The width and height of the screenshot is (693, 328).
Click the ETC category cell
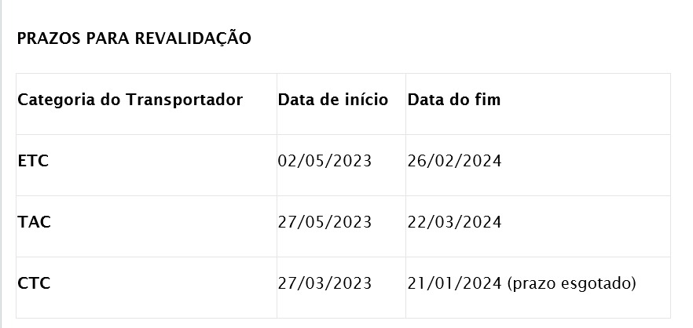(x=33, y=161)
